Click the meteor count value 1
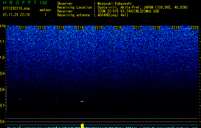Image resolution: width=201 pixels, height=128 pixels. [x=45, y=15]
